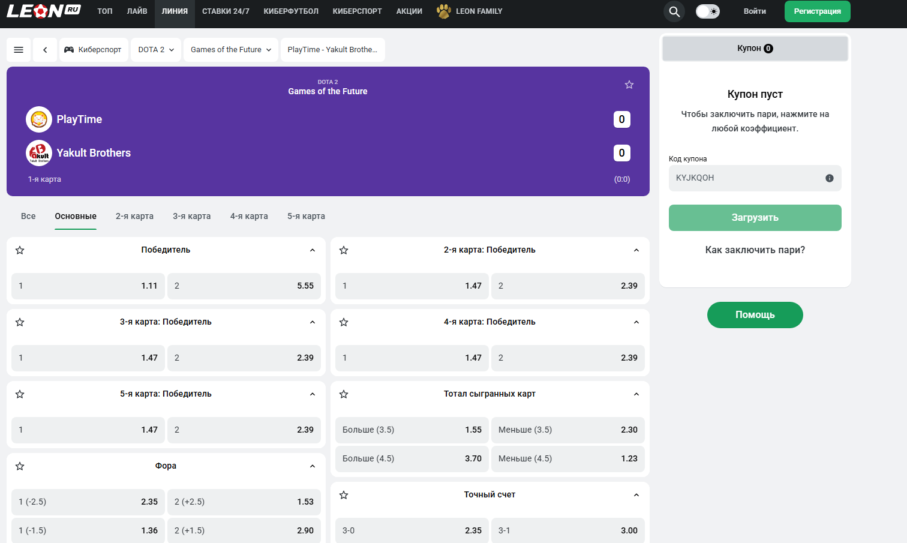907x543 pixels.
Task: Open the СТАВКИ 24/7 menu item
Action: pyautogui.click(x=226, y=11)
